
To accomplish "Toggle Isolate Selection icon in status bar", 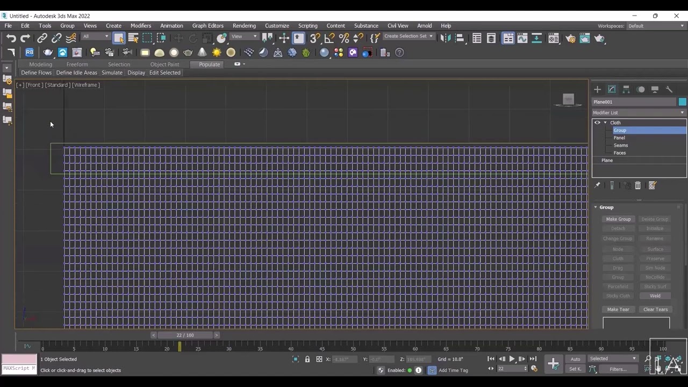I will (296, 359).
